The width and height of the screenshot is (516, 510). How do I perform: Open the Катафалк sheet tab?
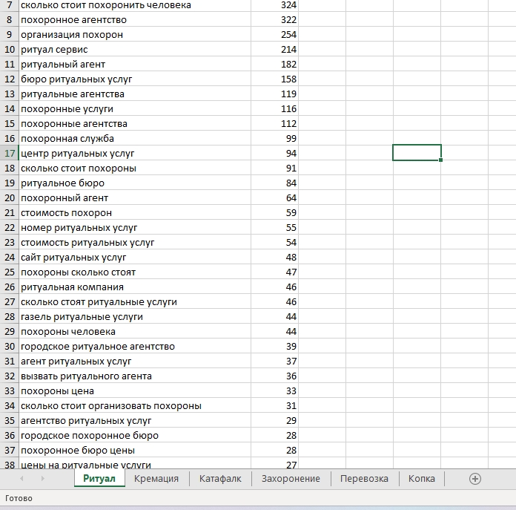coord(220,479)
